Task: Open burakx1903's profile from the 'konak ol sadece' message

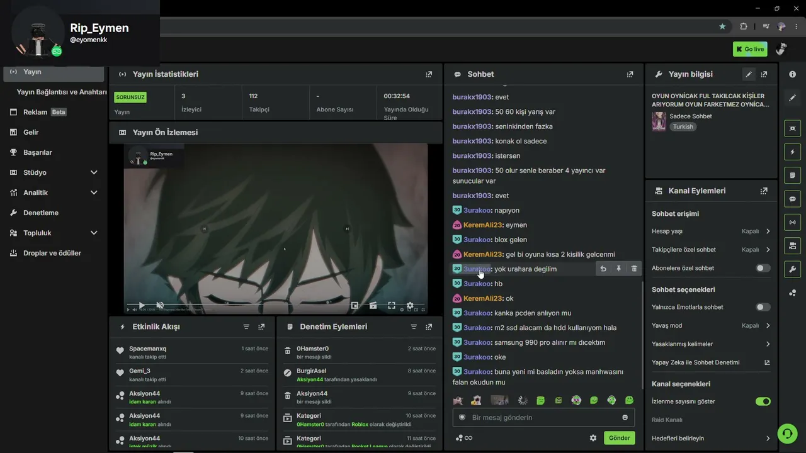Action: (472, 141)
